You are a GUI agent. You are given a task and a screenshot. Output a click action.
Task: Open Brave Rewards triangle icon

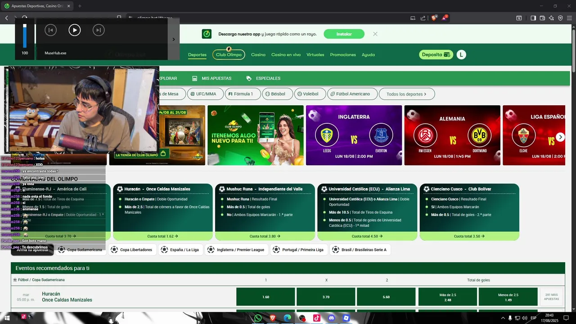tap(445, 18)
